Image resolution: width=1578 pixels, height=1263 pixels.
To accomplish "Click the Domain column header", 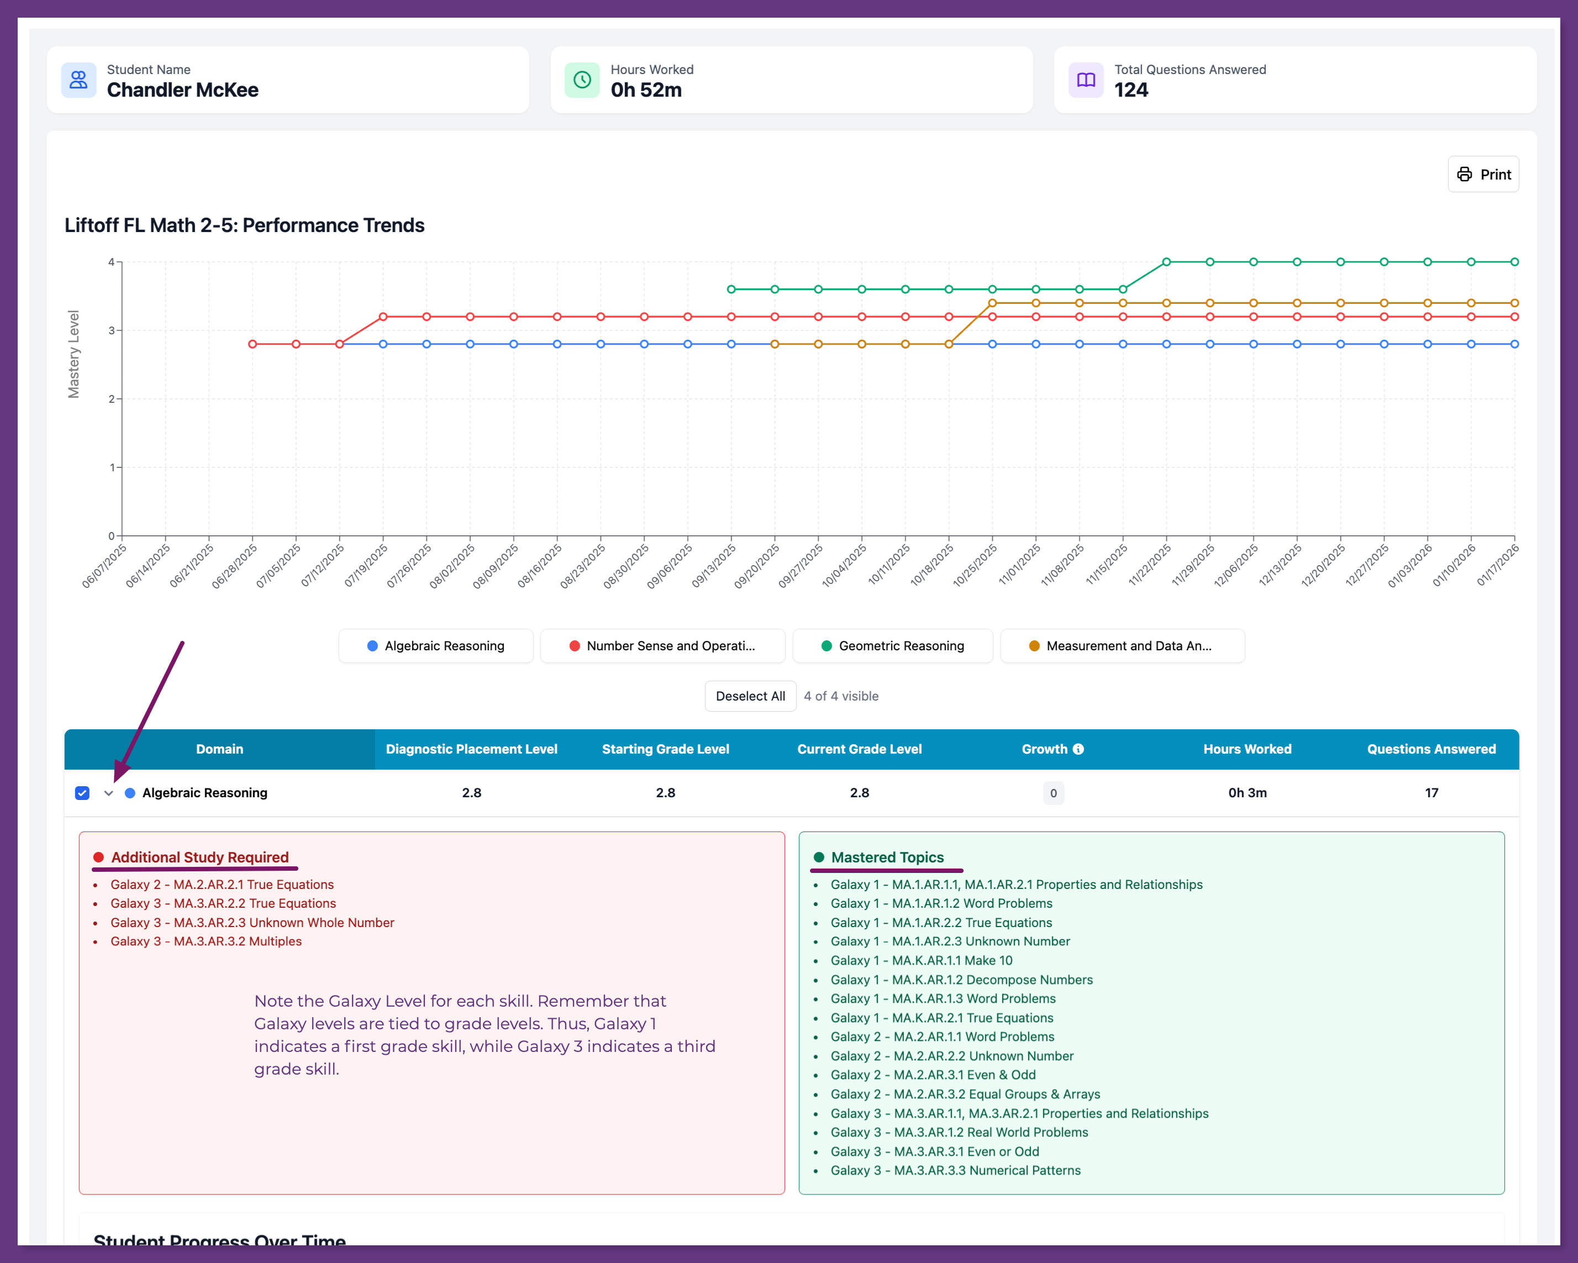I will pyautogui.click(x=219, y=749).
